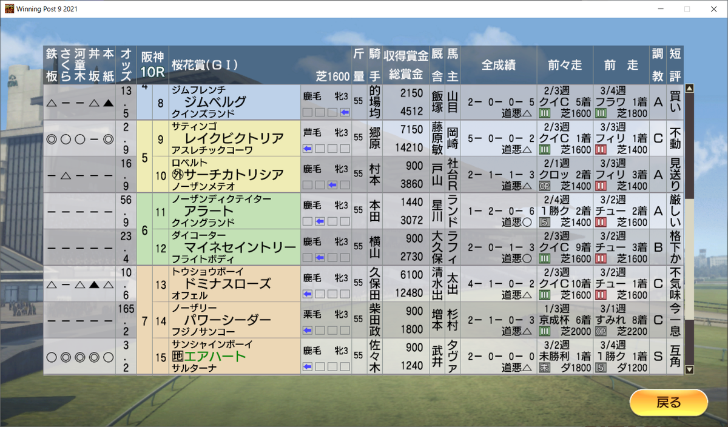Click the 未 badge beside ダ1800
The height and width of the screenshot is (427, 728).
pyautogui.click(x=544, y=368)
